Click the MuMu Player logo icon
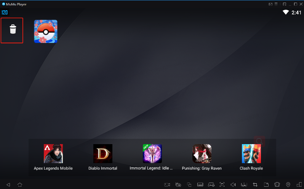This screenshot has width=304, height=189. [x=3, y=4]
